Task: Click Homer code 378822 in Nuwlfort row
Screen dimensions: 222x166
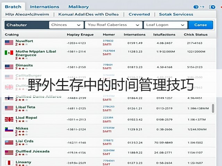Action: [x=108, y=41]
